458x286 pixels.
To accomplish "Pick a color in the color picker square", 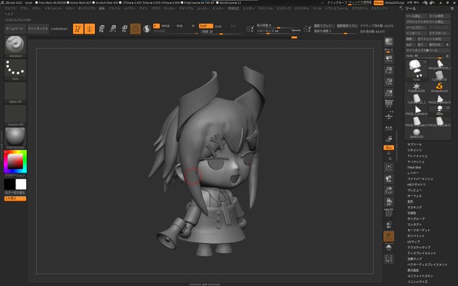I will [x=15, y=161].
